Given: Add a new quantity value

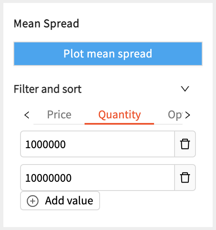Looking at the screenshot, I should pos(60,201).
